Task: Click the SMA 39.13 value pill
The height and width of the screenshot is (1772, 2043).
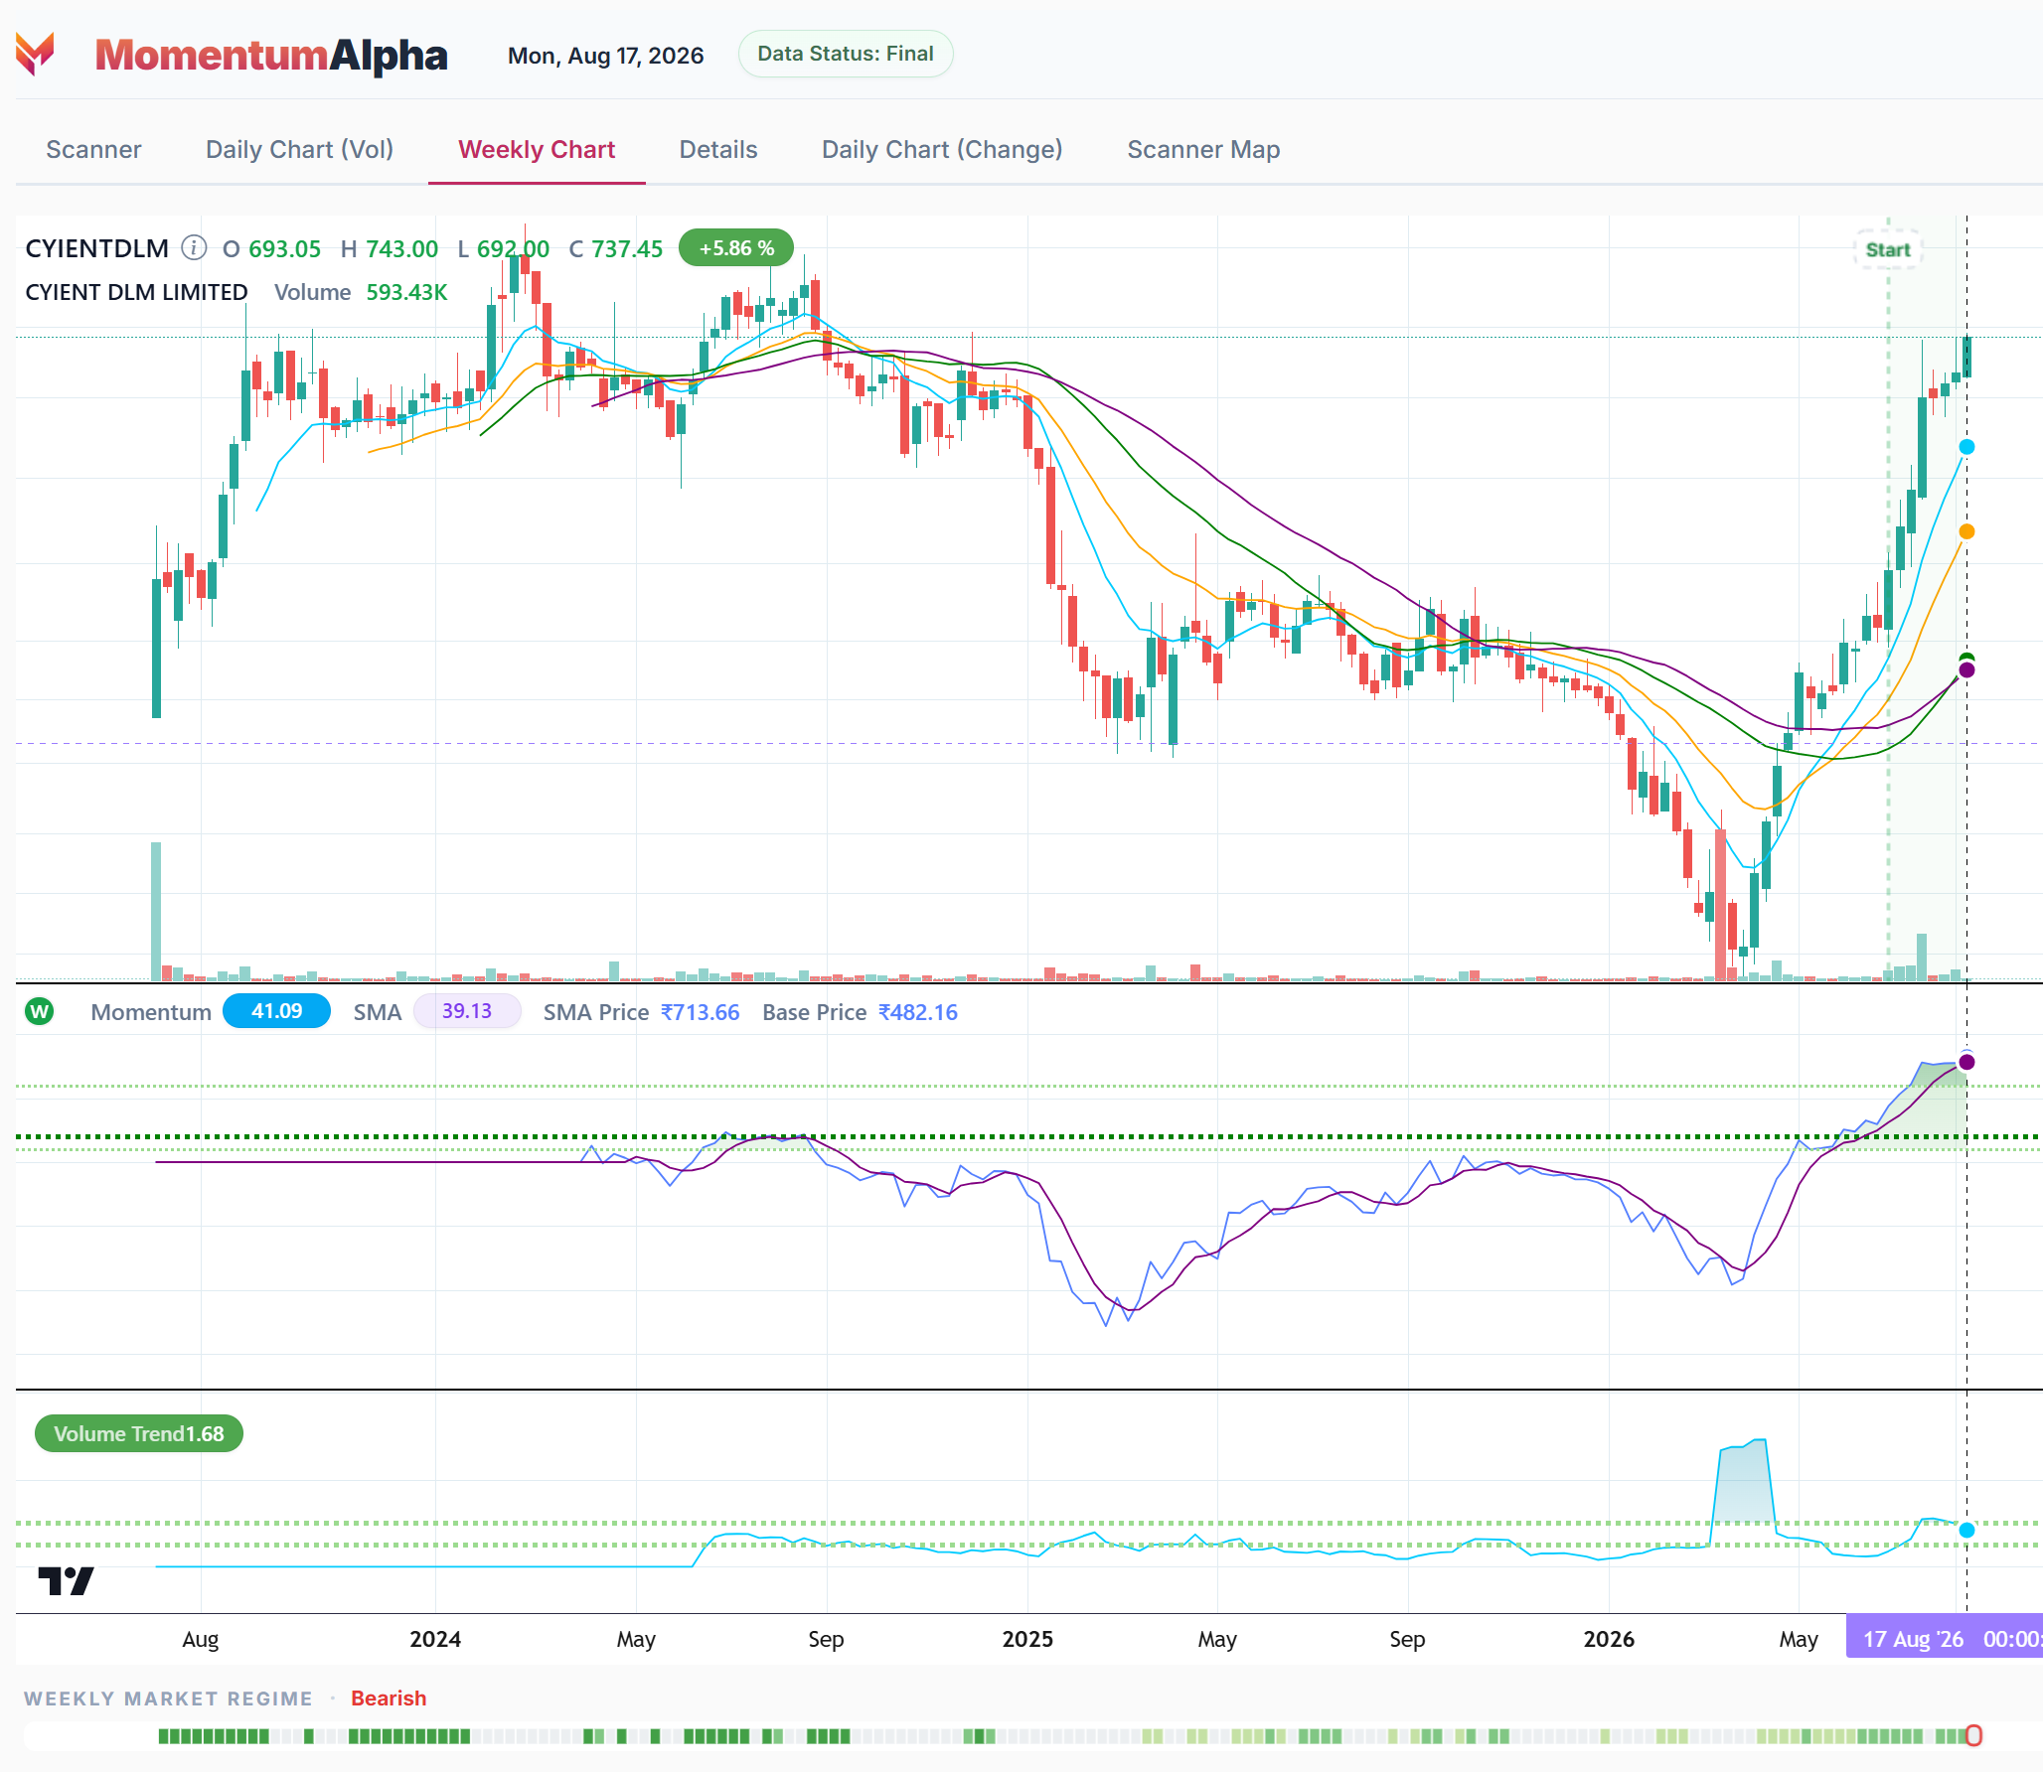Action: [x=467, y=1011]
